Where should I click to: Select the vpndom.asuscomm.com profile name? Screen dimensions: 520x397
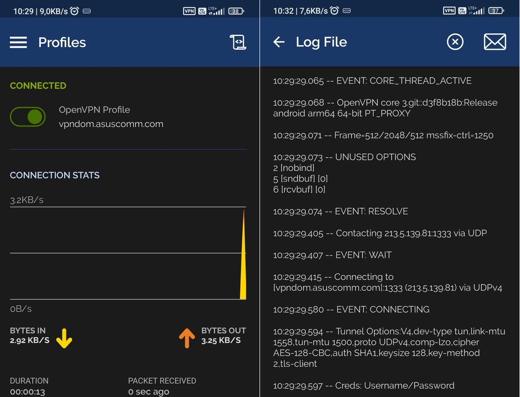pyautogui.click(x=111, y=124)
